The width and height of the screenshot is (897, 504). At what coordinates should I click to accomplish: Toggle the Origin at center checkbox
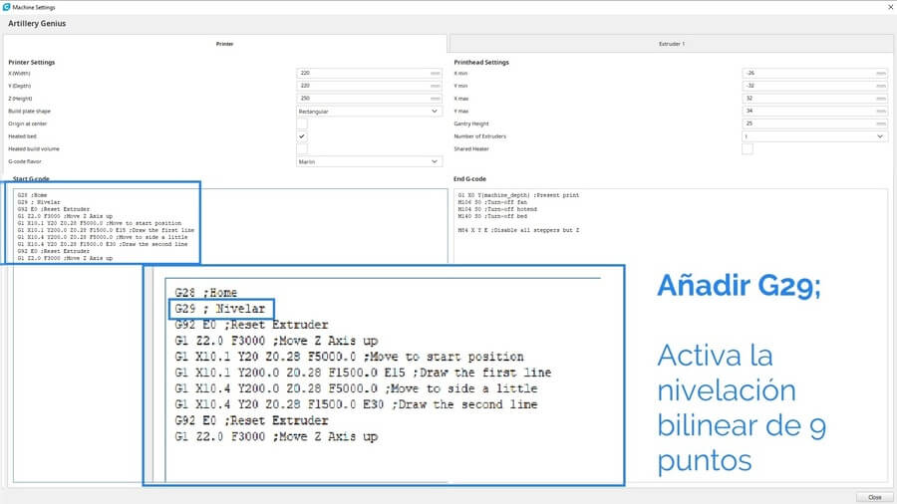302,124
